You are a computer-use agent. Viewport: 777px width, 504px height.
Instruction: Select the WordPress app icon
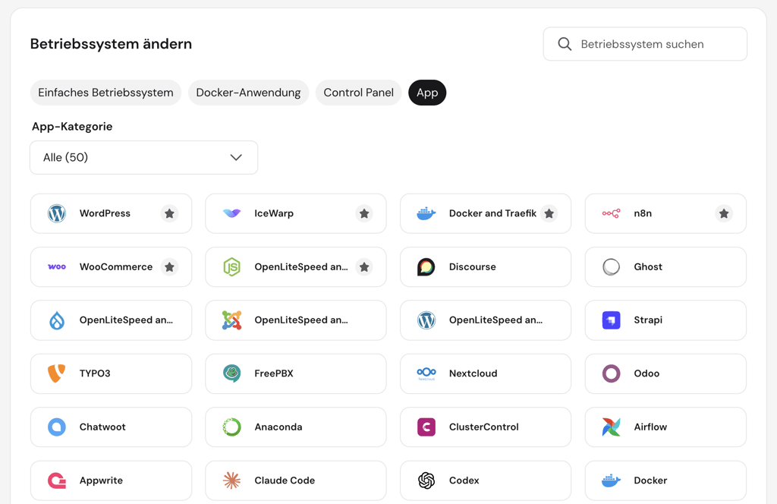click(57, 213)
